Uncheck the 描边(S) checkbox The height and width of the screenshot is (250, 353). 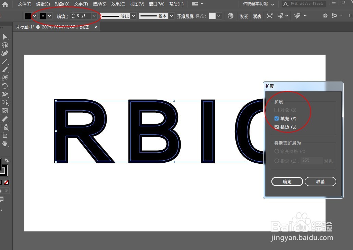[x=277, y=127]
